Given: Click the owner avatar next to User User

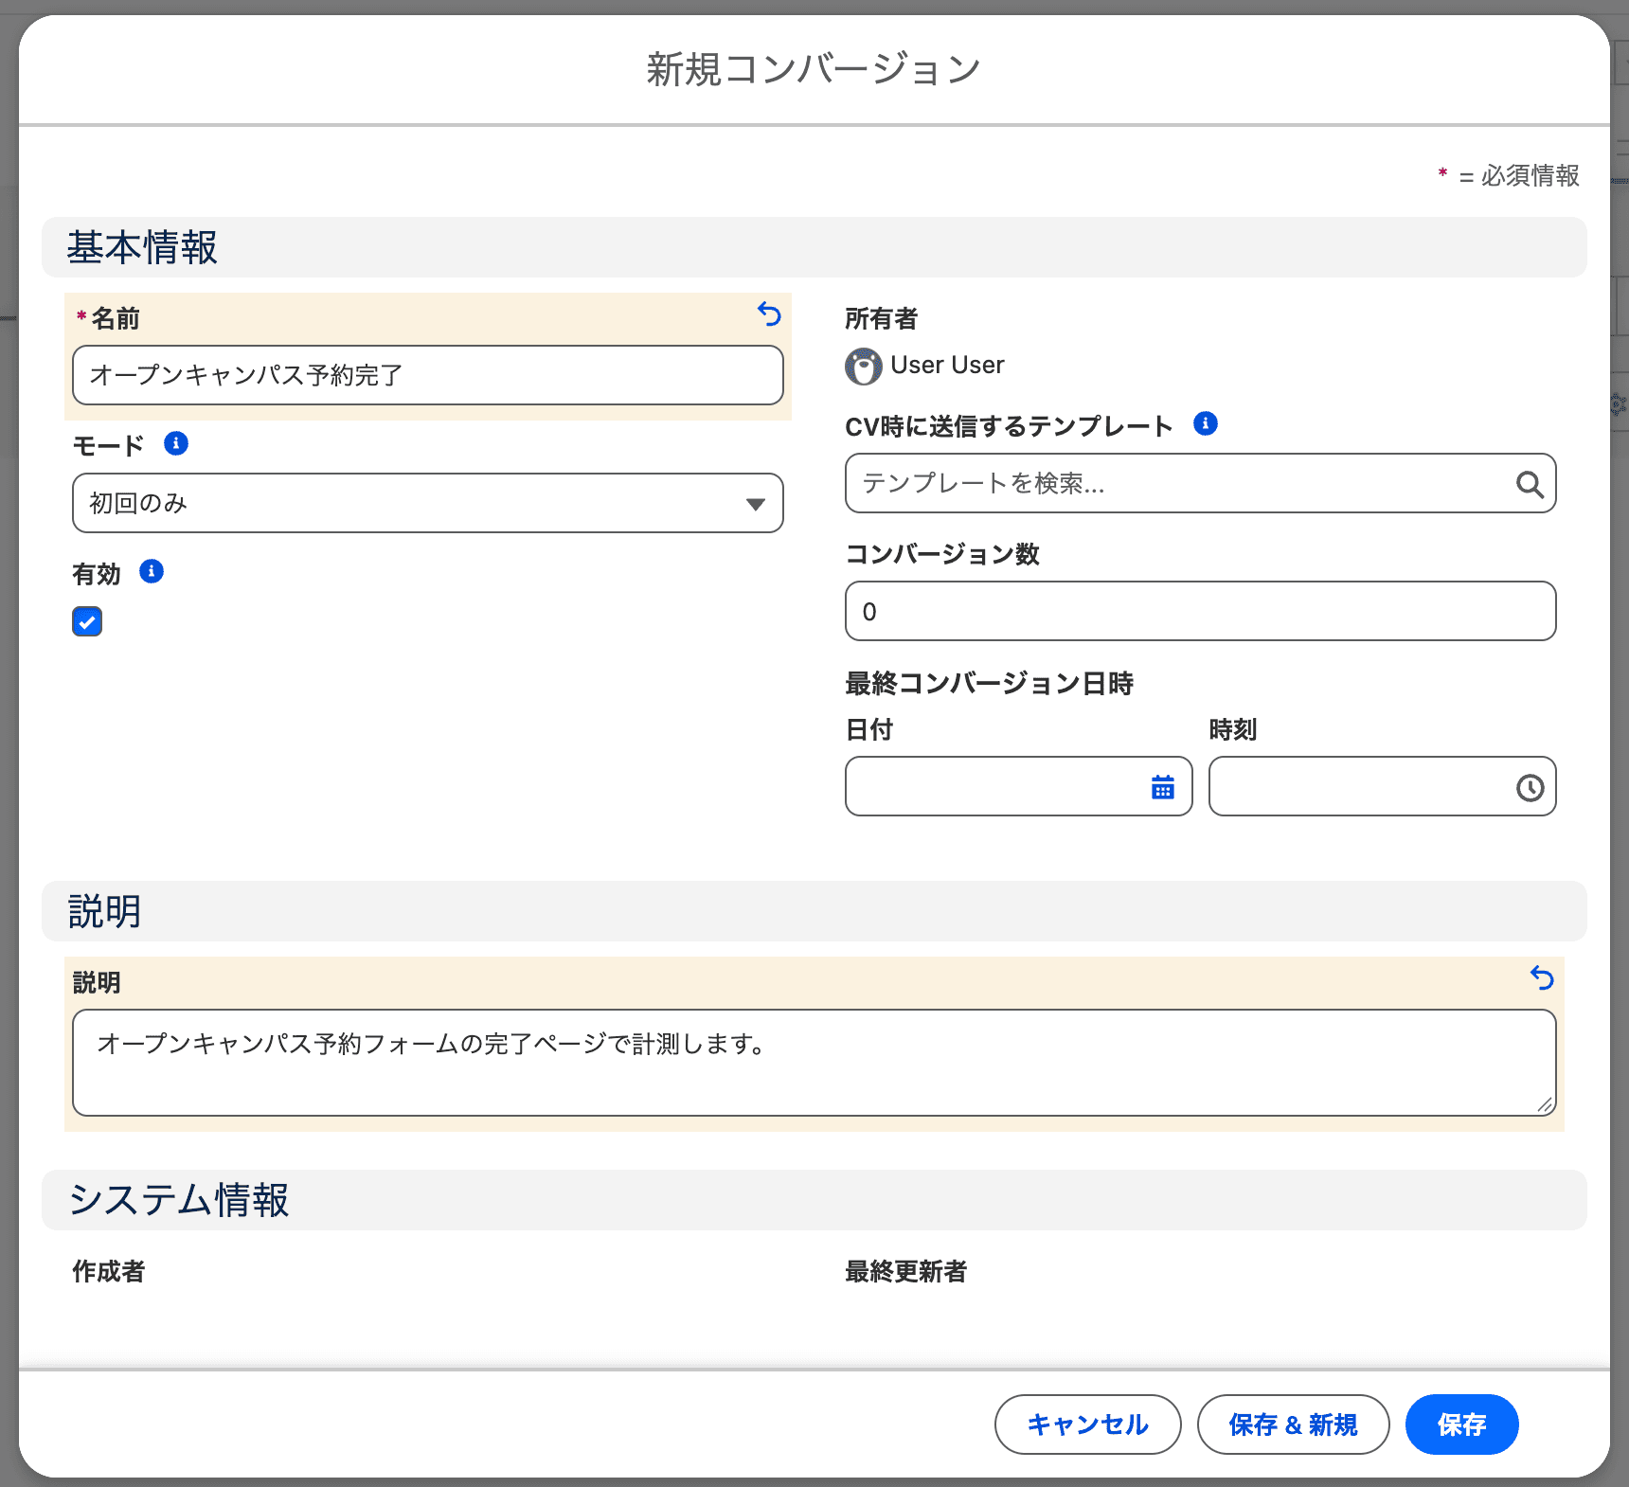Looking at the screenshot, I should point(864,367).
